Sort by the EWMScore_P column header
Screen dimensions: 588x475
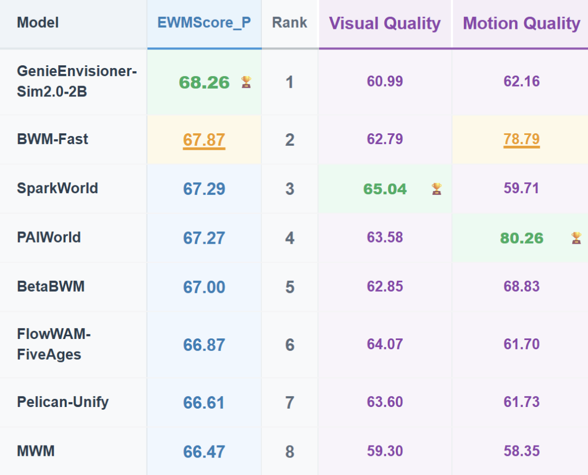click(x=204, y=22)
